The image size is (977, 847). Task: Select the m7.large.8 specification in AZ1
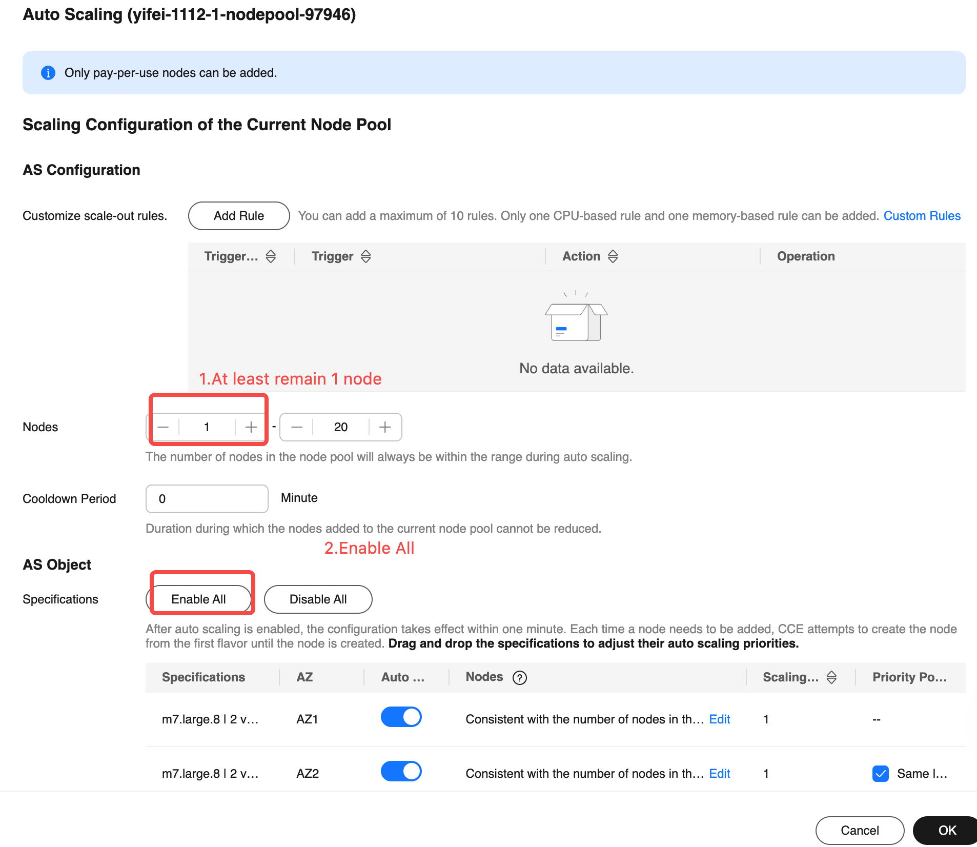pyautogui.click(x=210, y=719)
